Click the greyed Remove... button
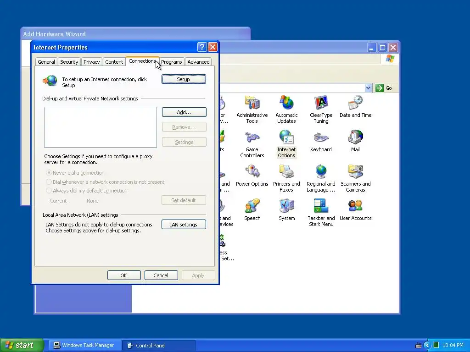 [184, 127]
